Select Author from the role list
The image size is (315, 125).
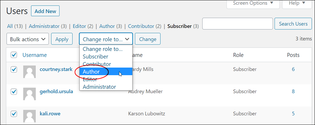pyautogui.click(x=106, y=72)
